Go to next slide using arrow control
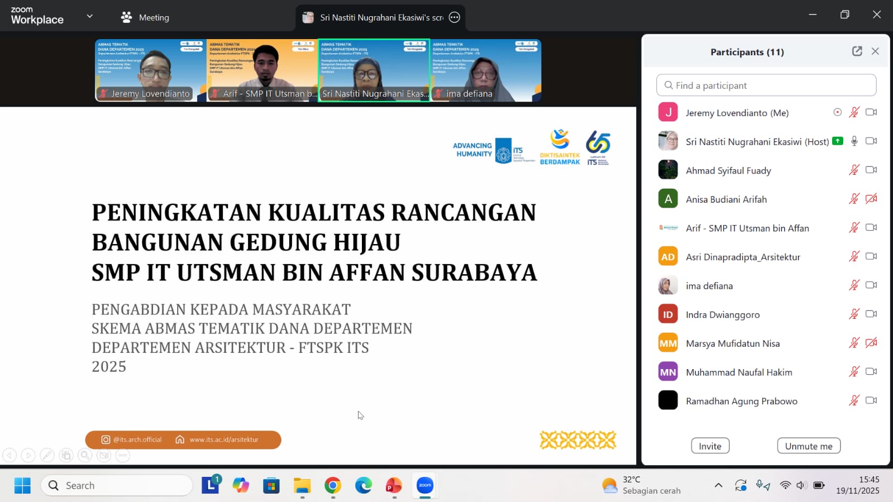 coord(28,455)
